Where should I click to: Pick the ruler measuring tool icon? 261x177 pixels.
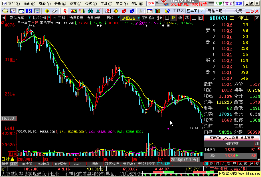click(x=54, y=11)
